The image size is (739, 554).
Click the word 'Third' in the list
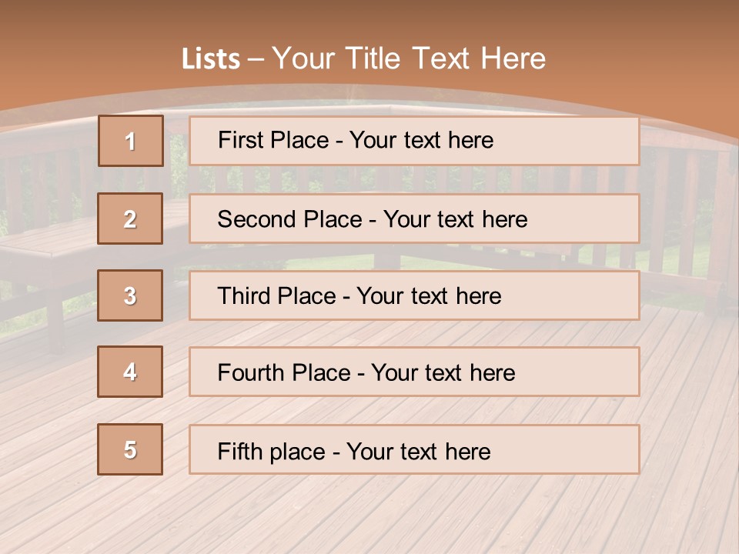(245, 296)
